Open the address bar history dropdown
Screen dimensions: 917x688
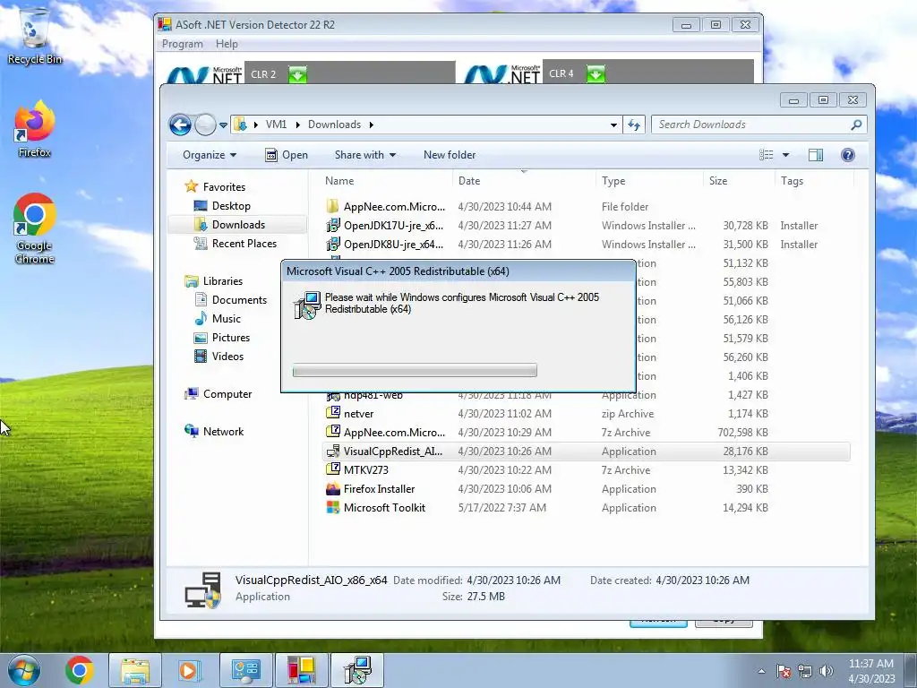(613, 125)
